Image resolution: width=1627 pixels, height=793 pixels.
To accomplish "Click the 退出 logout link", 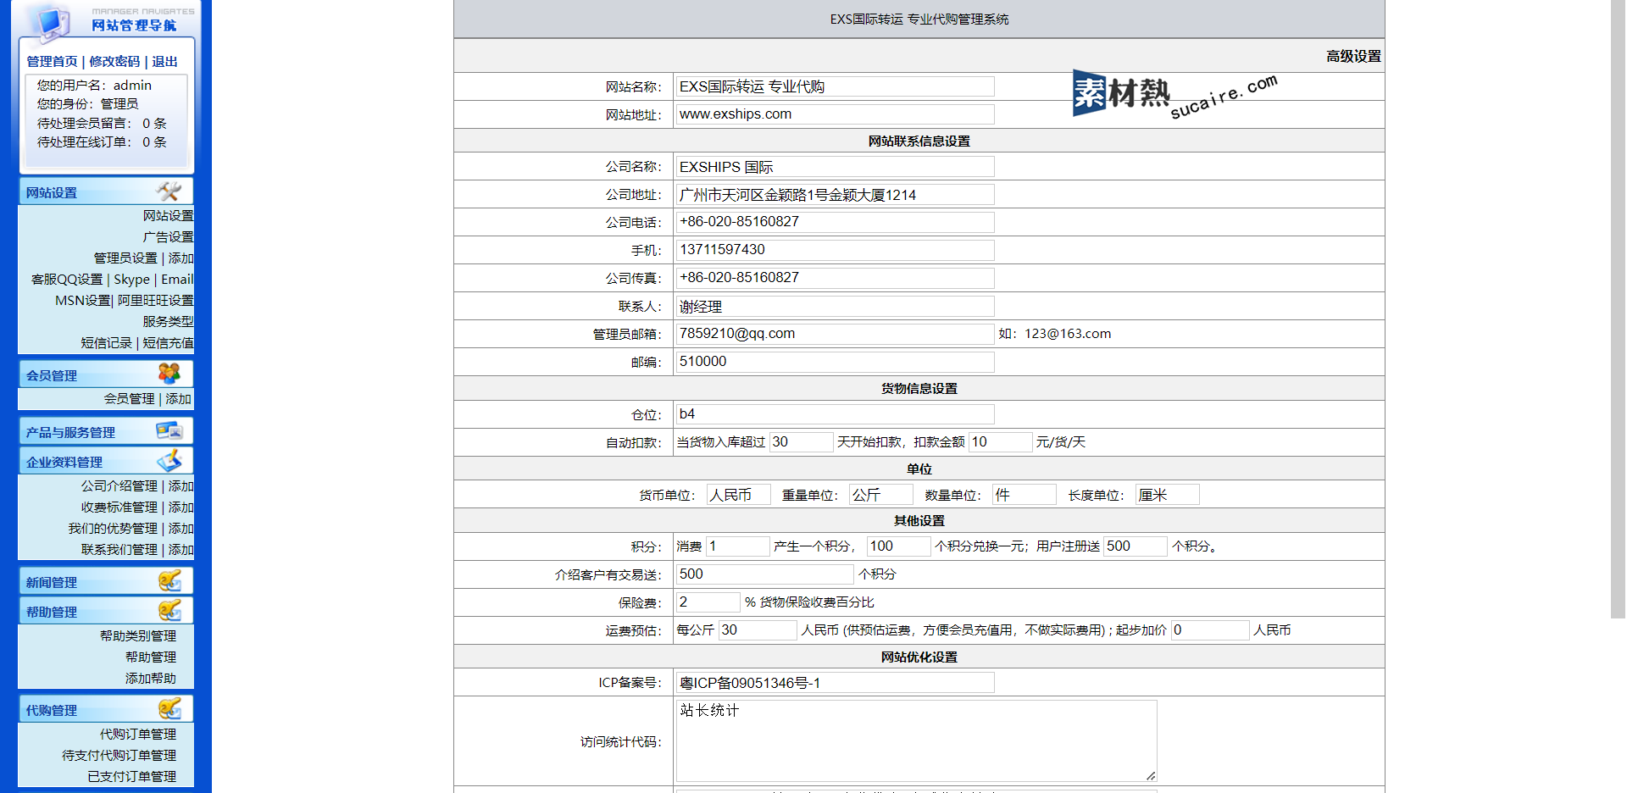I will tap(164, 61).
